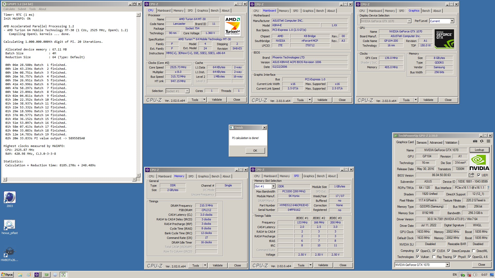
Task: Toggle the DirectCompute checkbox
Action: 449,251
